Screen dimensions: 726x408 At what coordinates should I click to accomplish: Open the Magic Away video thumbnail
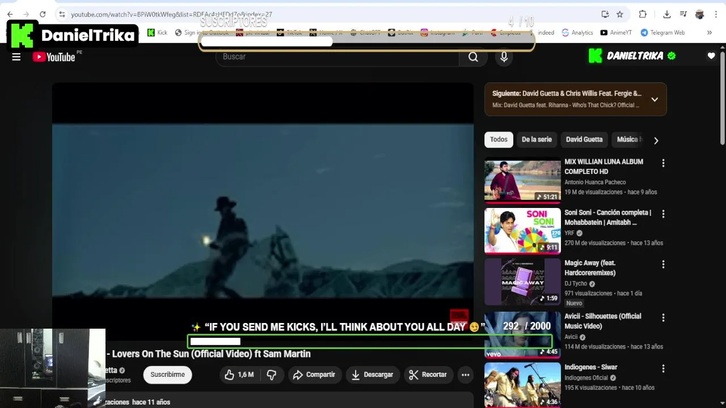(x=522, y=281)
